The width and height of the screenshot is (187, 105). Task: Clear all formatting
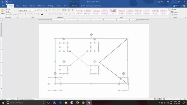coord(46,10)
